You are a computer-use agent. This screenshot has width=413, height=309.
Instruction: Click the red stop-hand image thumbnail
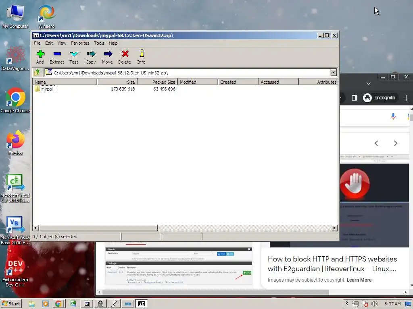pyautogui.click(x=355, y=185)
